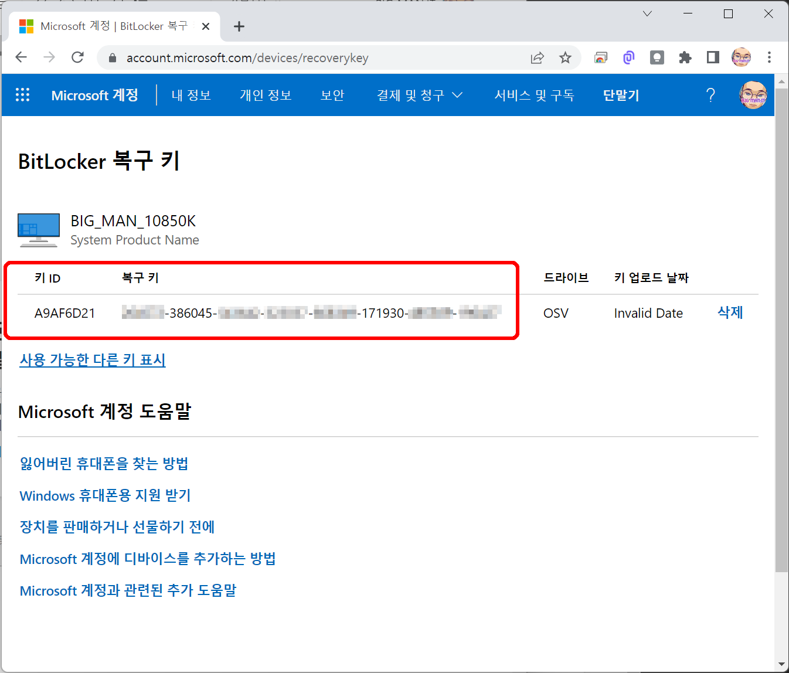Click the 키 업로드 날짜 column header
The width and height of the screenshot is (789, 673).
point(651,277)
